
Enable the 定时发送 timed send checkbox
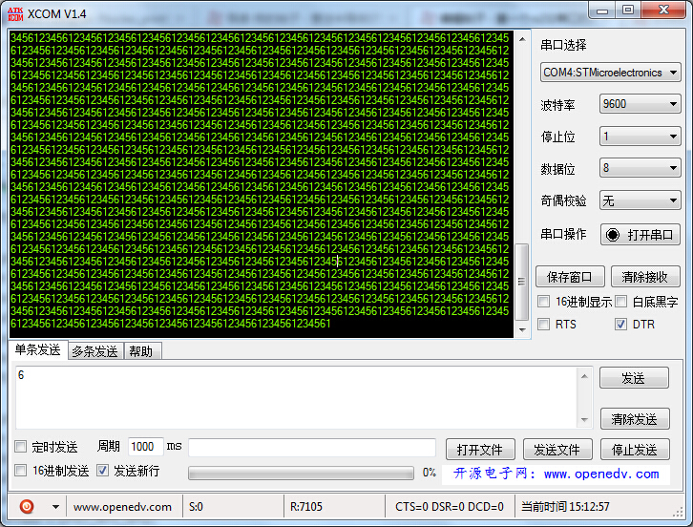(x=20, y=447)
